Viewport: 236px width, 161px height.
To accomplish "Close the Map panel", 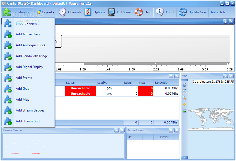I will 231,76.
